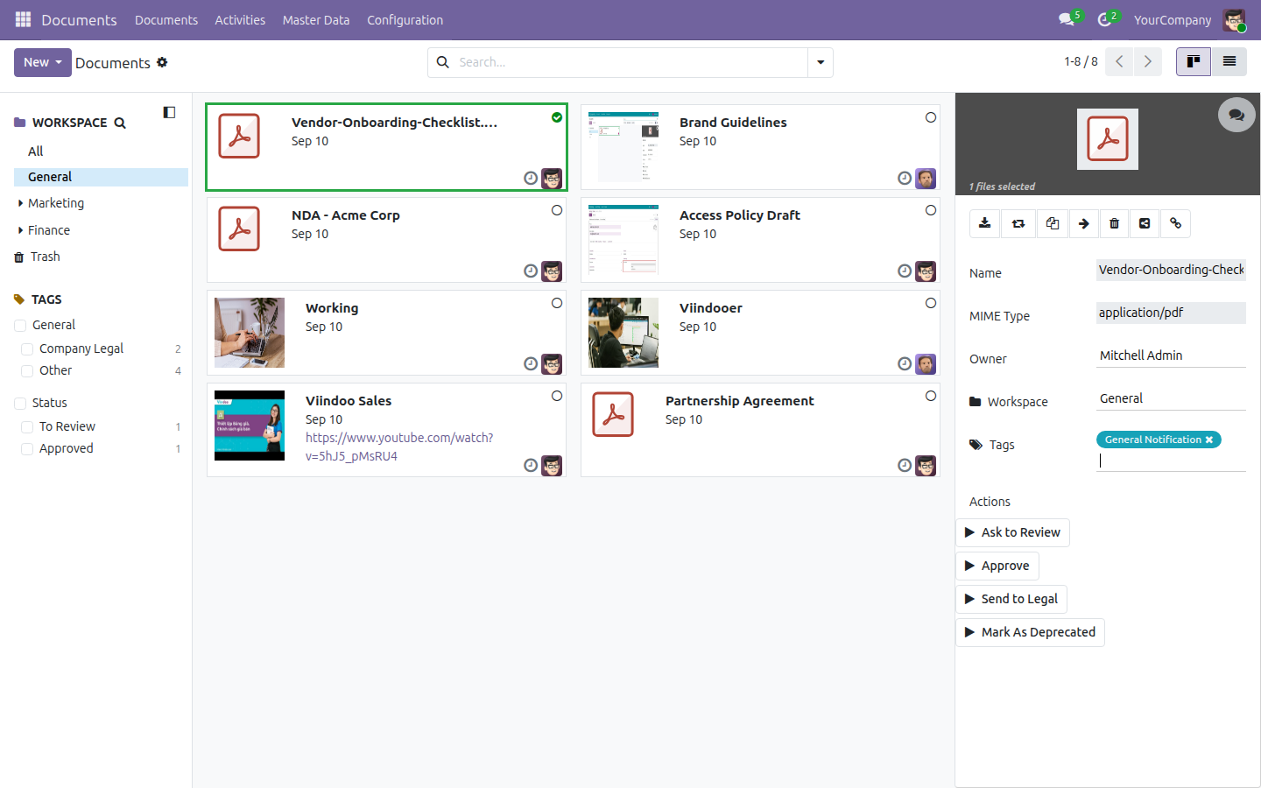
Task: Click the replace file icon
Action: coord(1018,223)
